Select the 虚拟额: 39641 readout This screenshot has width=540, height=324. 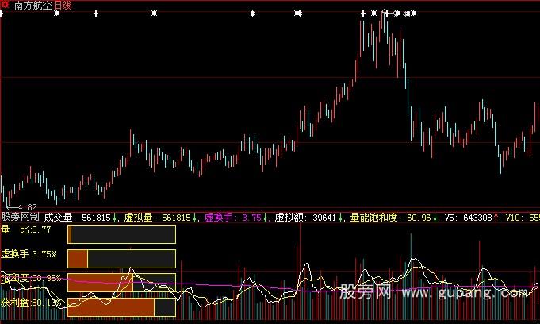305,218
